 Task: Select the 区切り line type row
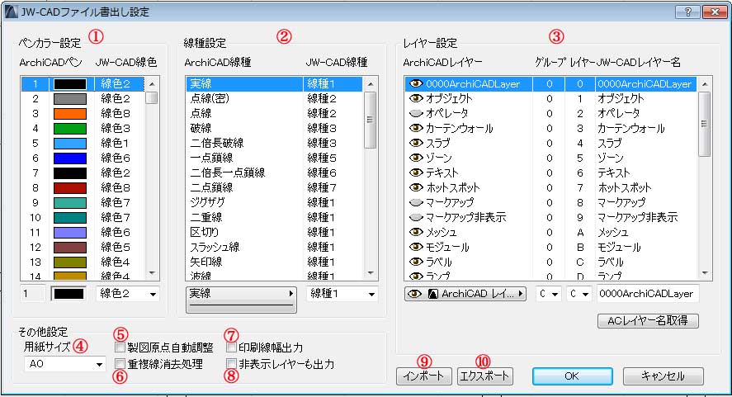tap(274, 232)
